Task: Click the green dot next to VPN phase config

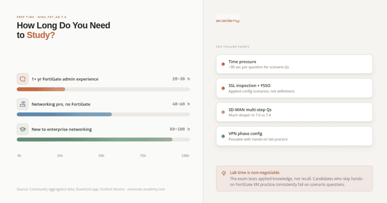Action: coord(223,136)
